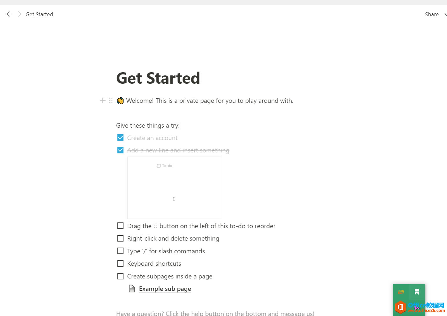Click the waving hand emoji
Screen dimensions: 447x316
click(120, 101)
